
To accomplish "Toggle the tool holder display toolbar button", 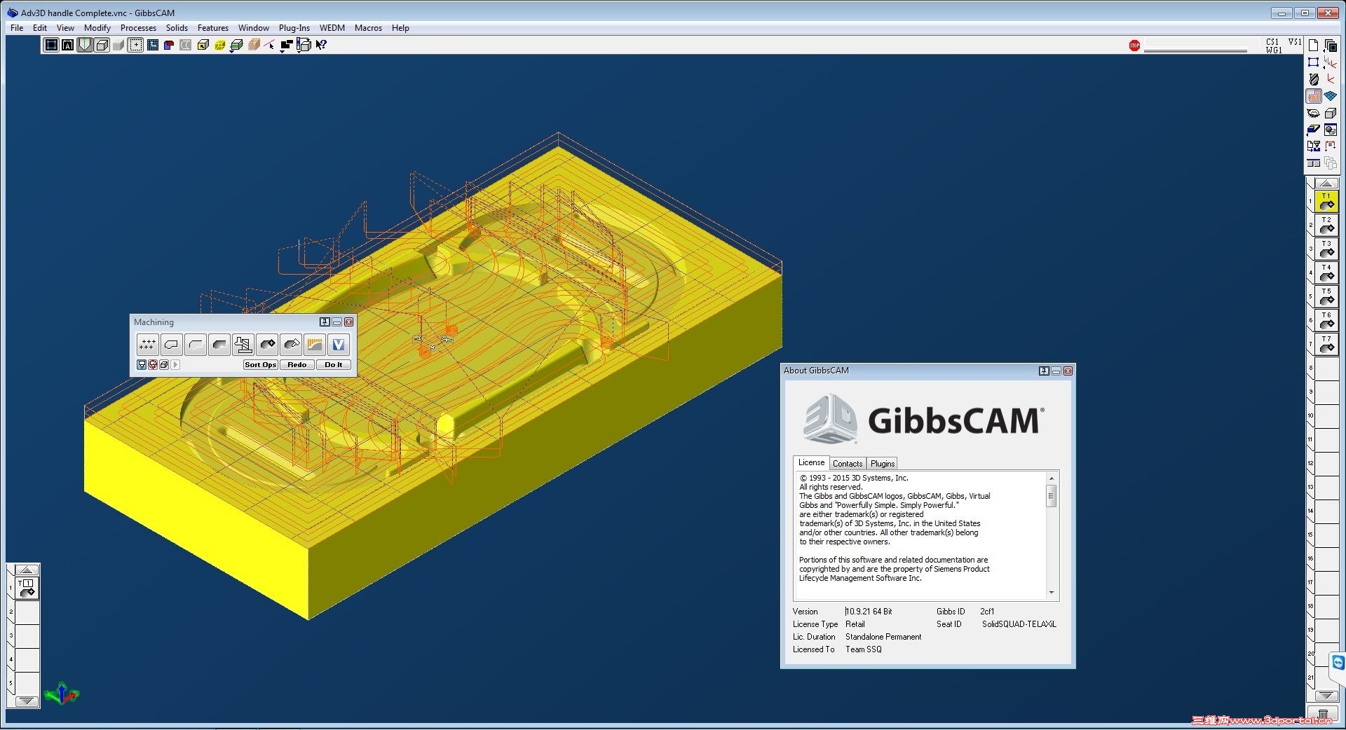I will point(85,45).
